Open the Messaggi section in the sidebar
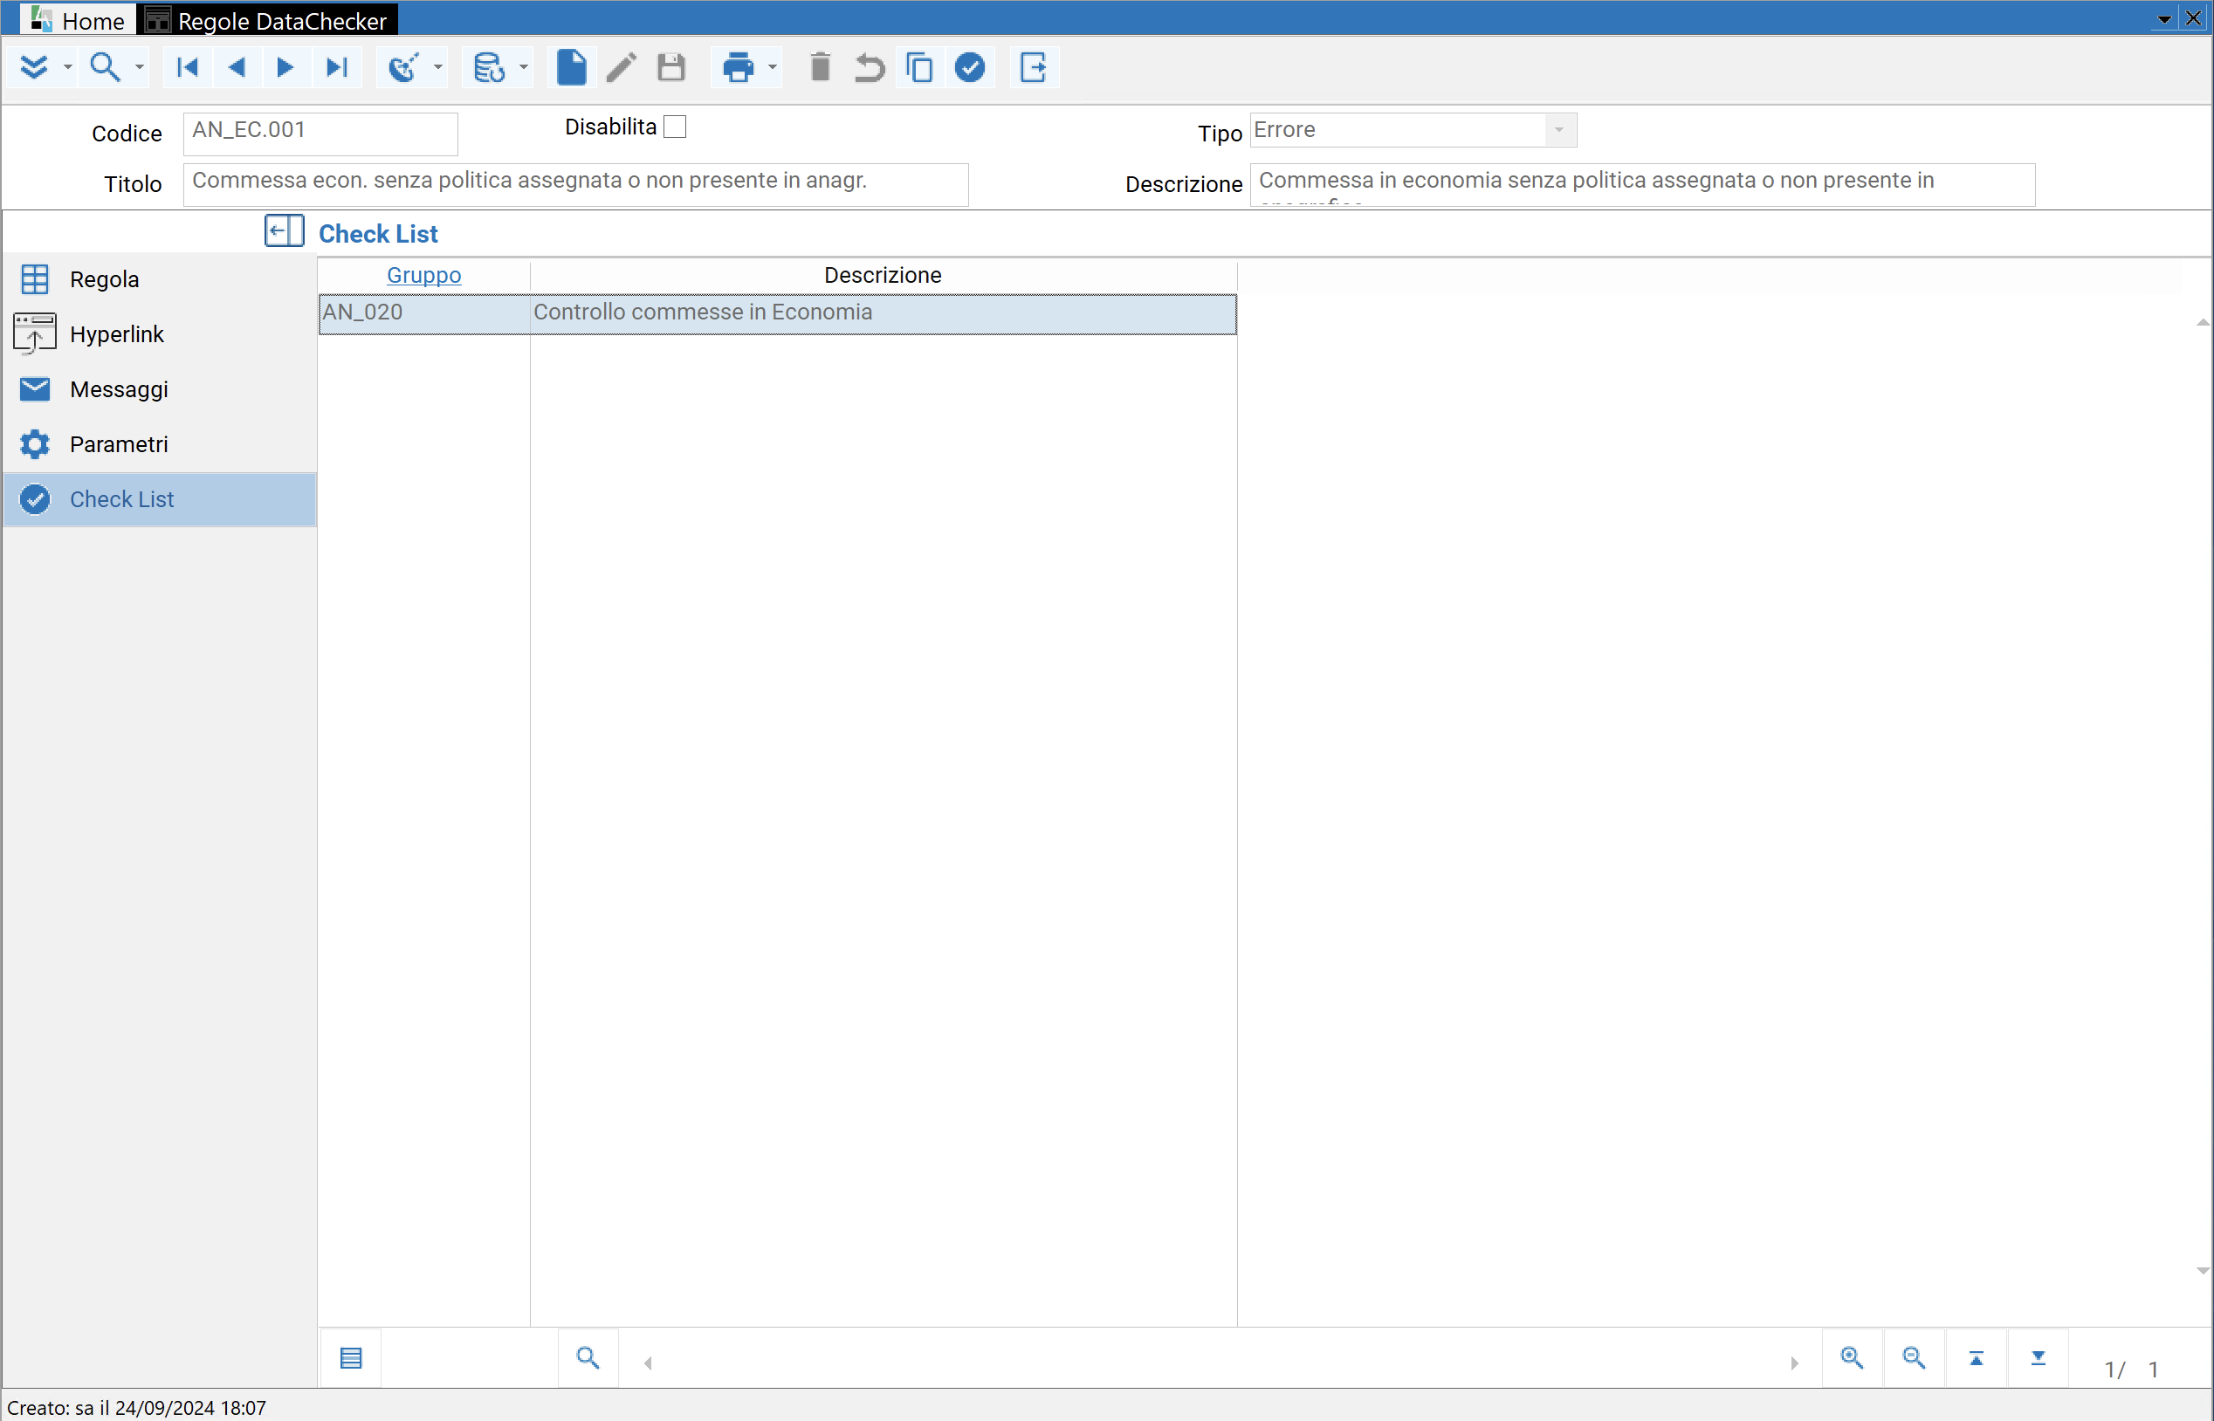This screenshot has height=1421, width=2214. pos(160,389)
